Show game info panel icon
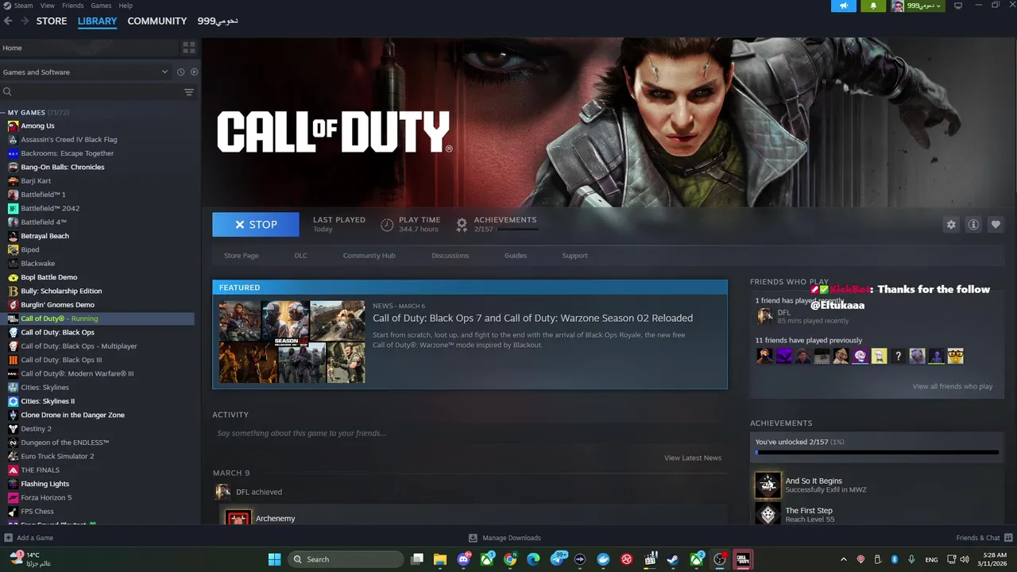Viewport: 1017px width, 572px height. (x=973, y=225)
